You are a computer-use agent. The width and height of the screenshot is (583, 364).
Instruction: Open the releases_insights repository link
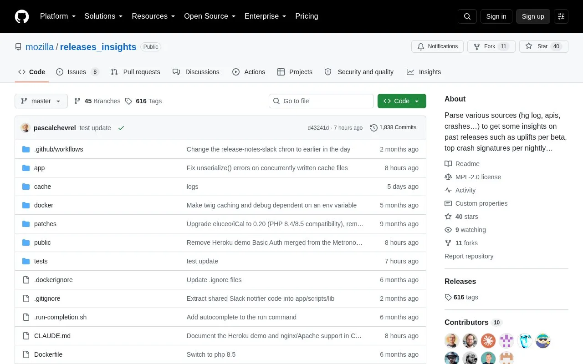coord(98,47)
